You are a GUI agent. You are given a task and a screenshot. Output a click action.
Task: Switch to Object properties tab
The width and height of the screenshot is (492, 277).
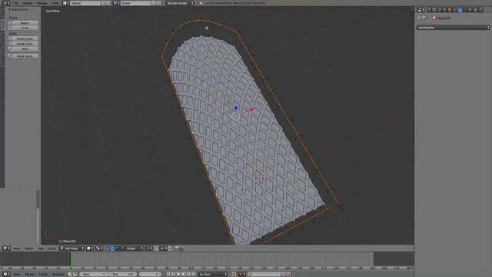[450, 10]
